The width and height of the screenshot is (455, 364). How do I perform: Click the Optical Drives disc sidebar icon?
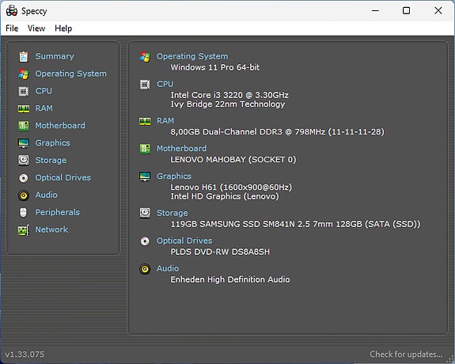(24, 178)
